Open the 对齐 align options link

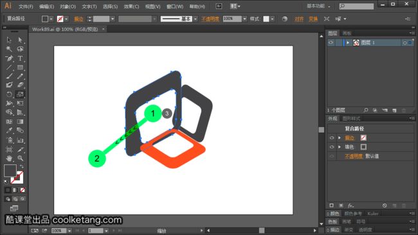(299, 19)
